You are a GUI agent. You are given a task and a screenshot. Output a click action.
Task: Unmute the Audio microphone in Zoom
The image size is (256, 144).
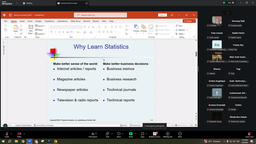7,135
